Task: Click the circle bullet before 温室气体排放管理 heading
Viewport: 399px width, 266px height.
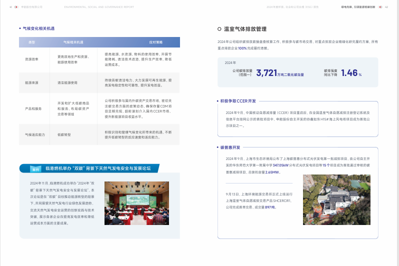Action: [219, 29]
